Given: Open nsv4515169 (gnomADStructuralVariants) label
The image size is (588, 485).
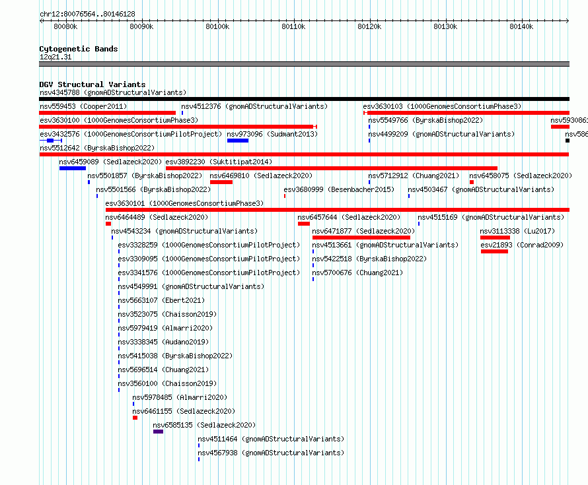Looking at the screenshot, I should pos(492,217).
